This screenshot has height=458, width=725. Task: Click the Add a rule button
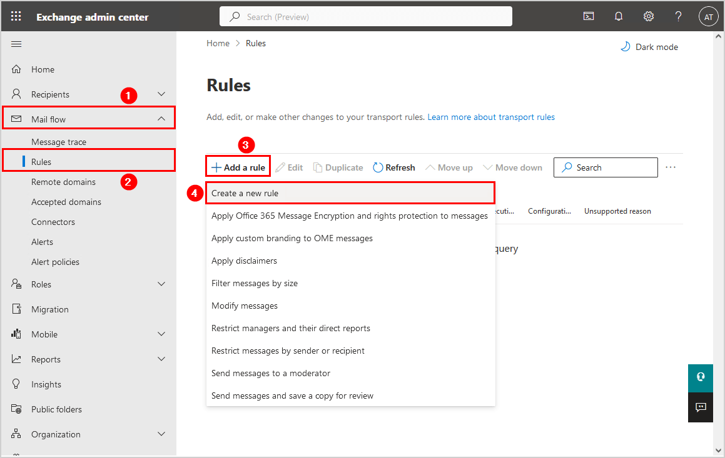tap(238, 167)
